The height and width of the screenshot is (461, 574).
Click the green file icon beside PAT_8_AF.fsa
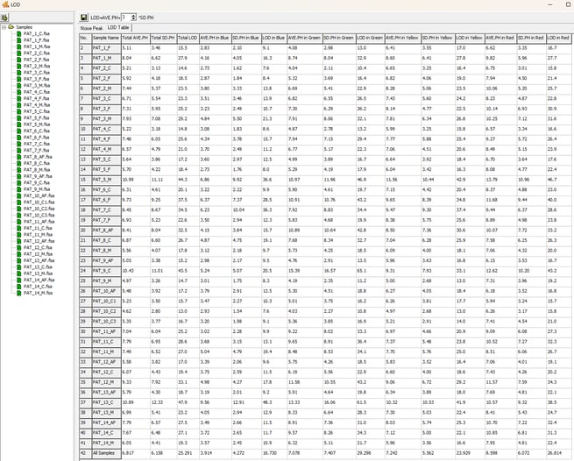[18, 157]
